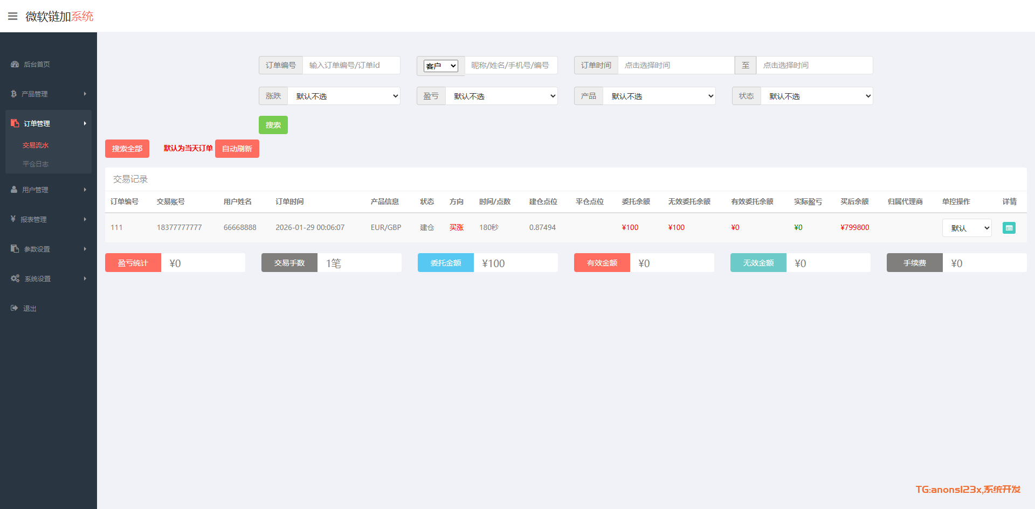Click the user icon beside 用户管理
Viewport: 1035px width, 509px height.
click(x=14, y=190)
